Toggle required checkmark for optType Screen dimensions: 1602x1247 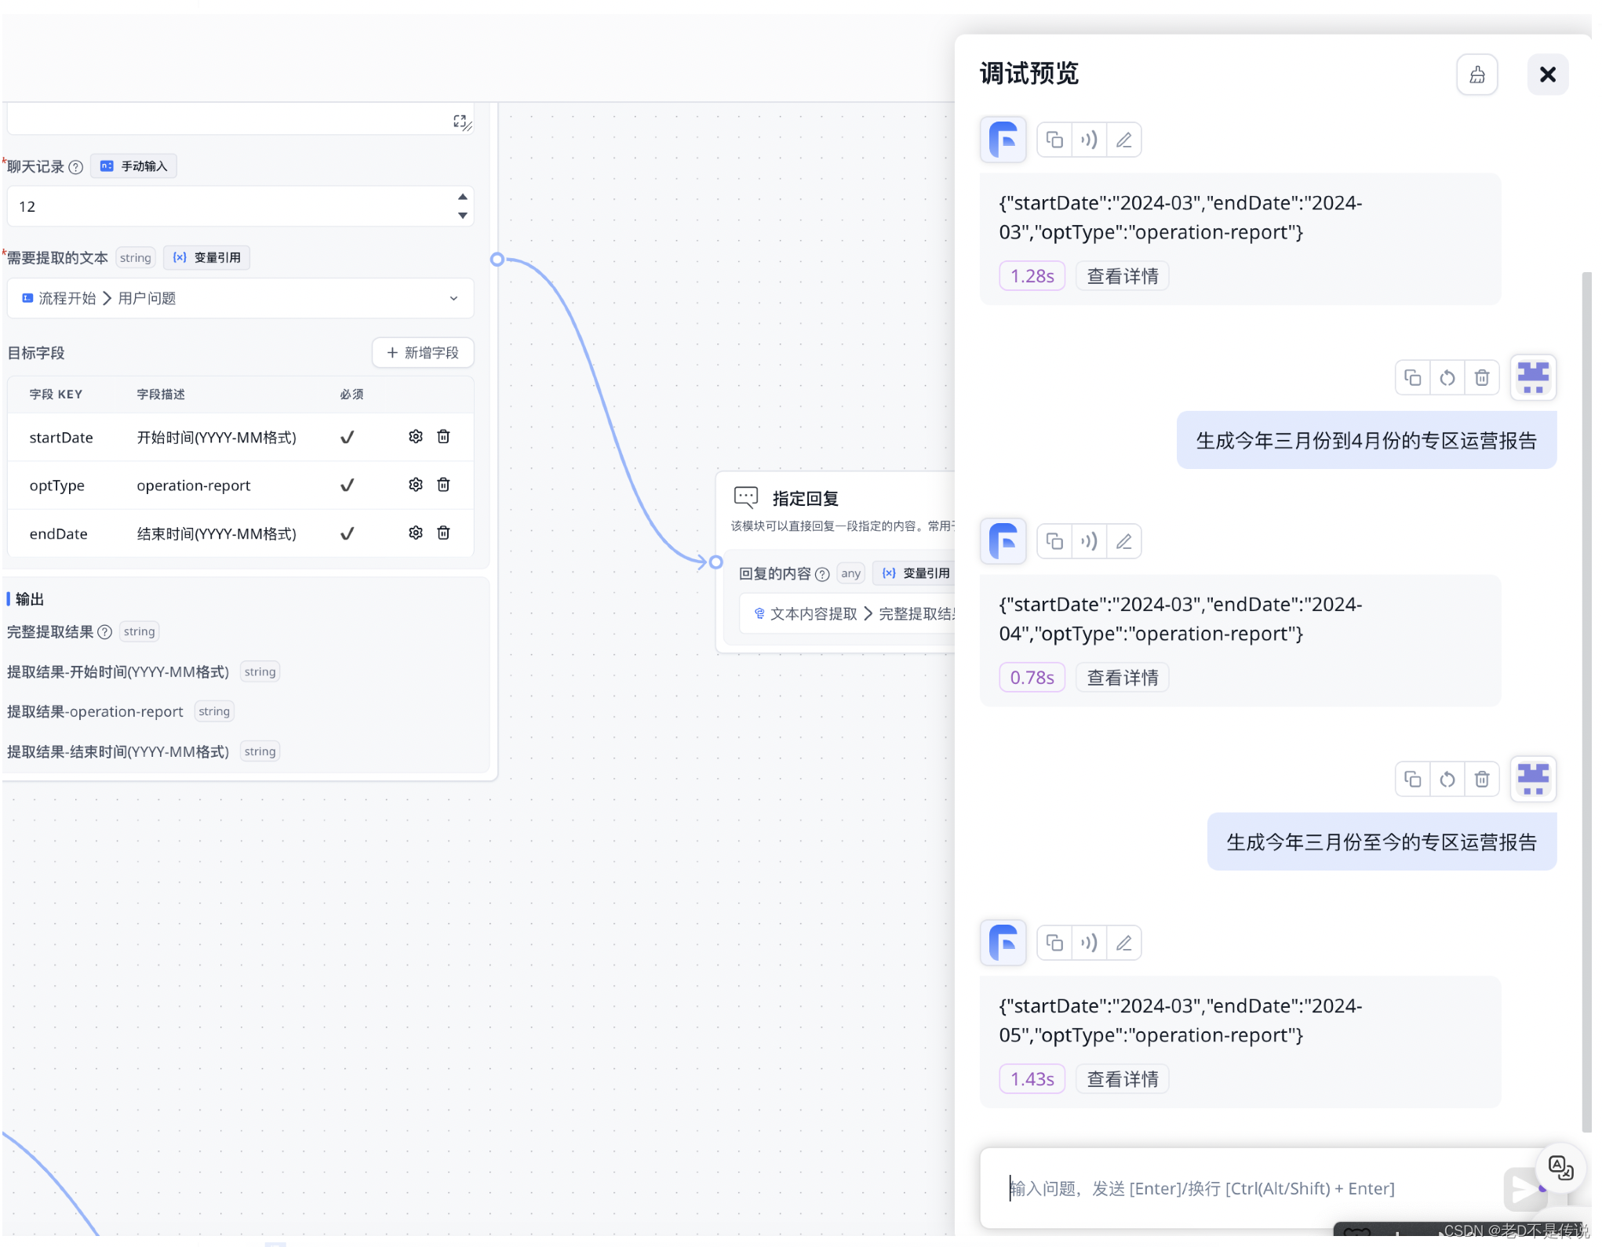tap(347, 485)
